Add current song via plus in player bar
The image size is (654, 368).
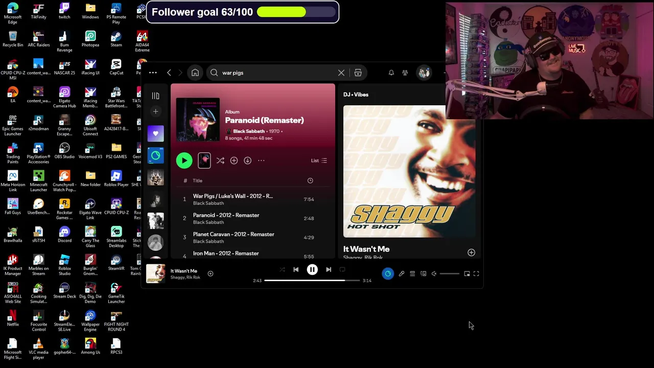[x=211, y=273]
